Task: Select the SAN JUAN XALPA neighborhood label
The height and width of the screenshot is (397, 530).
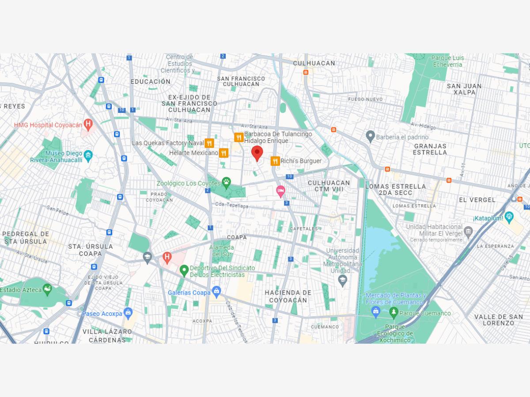Action: [464, 89]
